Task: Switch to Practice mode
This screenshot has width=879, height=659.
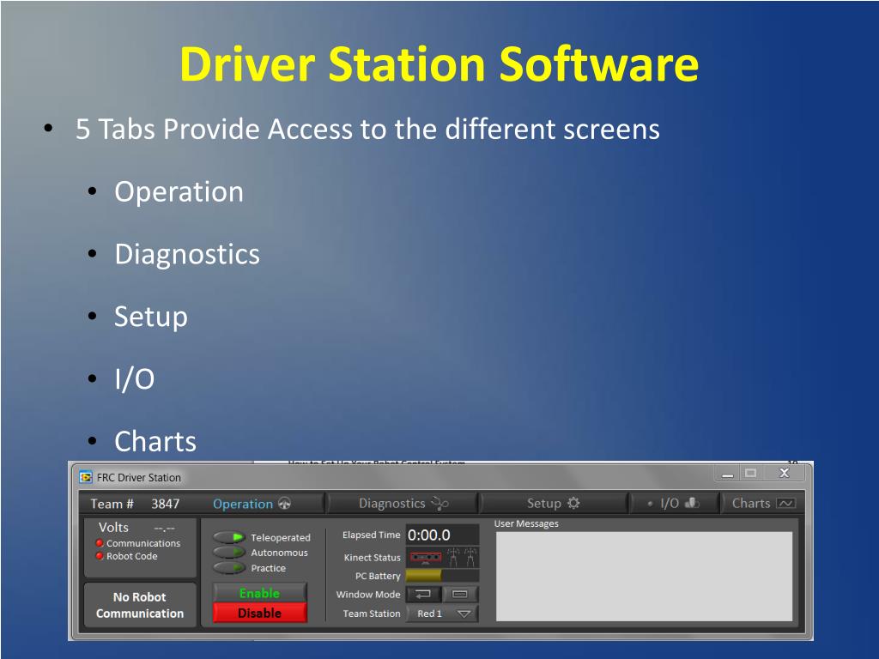Action: click(229, 568)
